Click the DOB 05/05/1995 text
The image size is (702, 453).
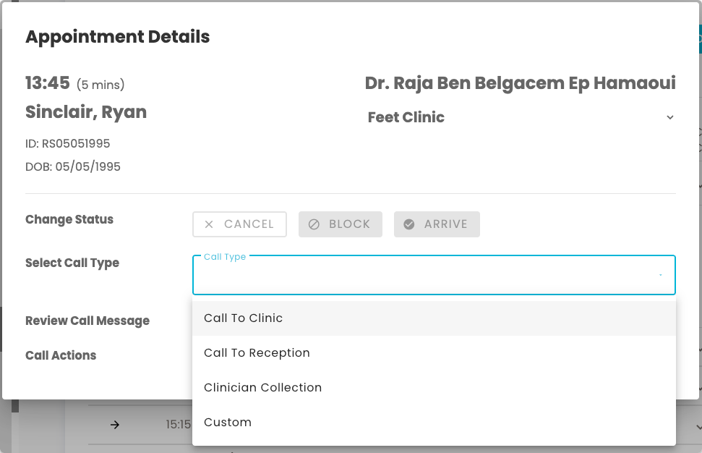tap(73, 166)
